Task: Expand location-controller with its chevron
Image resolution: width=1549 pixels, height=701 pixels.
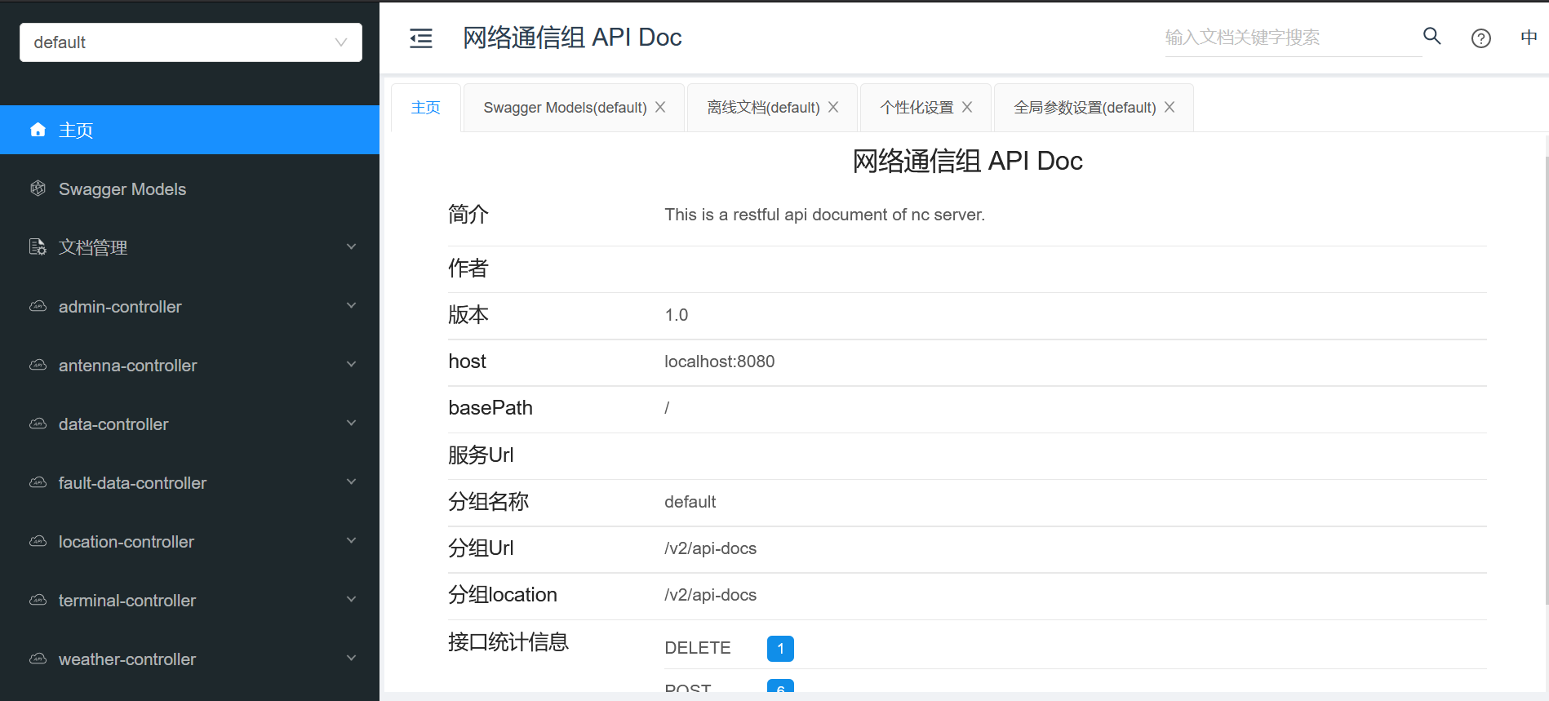Action: pyautogui.click(x=351, y=540)
